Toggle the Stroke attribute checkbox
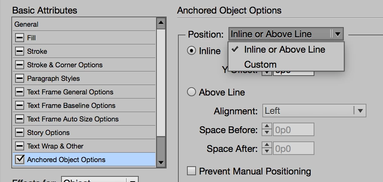 pos(20,52)
